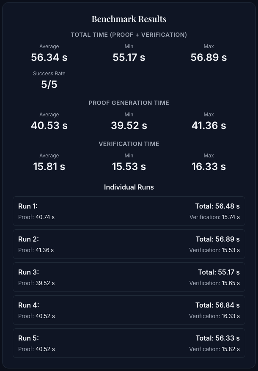Select the Run 2 result card

pos(129,244)
